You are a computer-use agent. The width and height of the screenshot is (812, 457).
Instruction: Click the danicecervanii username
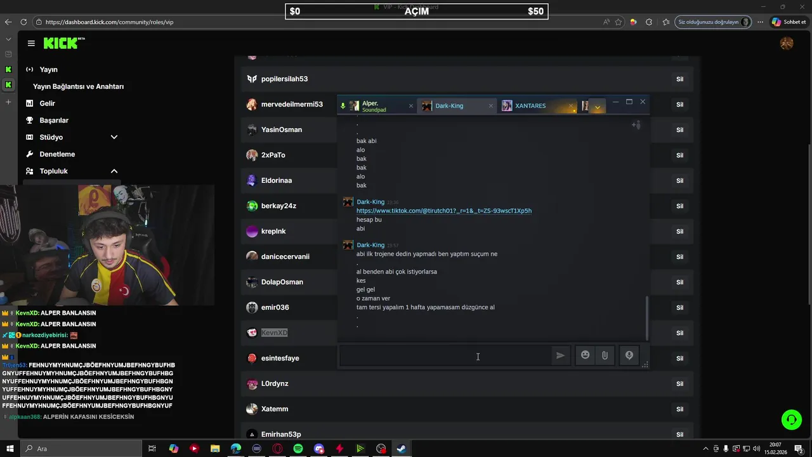pyautogui.click(x=285, y=256)
